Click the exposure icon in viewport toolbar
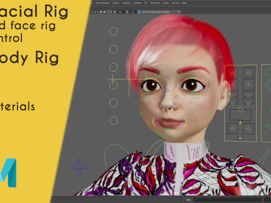271x203 pixels. click(115, 12)
